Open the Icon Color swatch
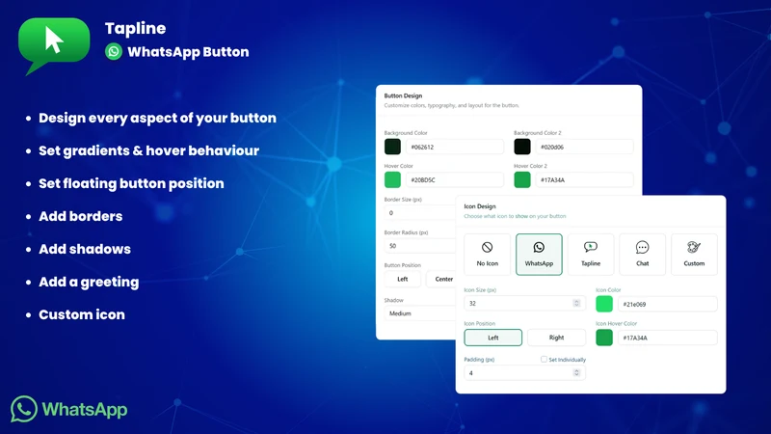771x434 pixels. point(604,304)
